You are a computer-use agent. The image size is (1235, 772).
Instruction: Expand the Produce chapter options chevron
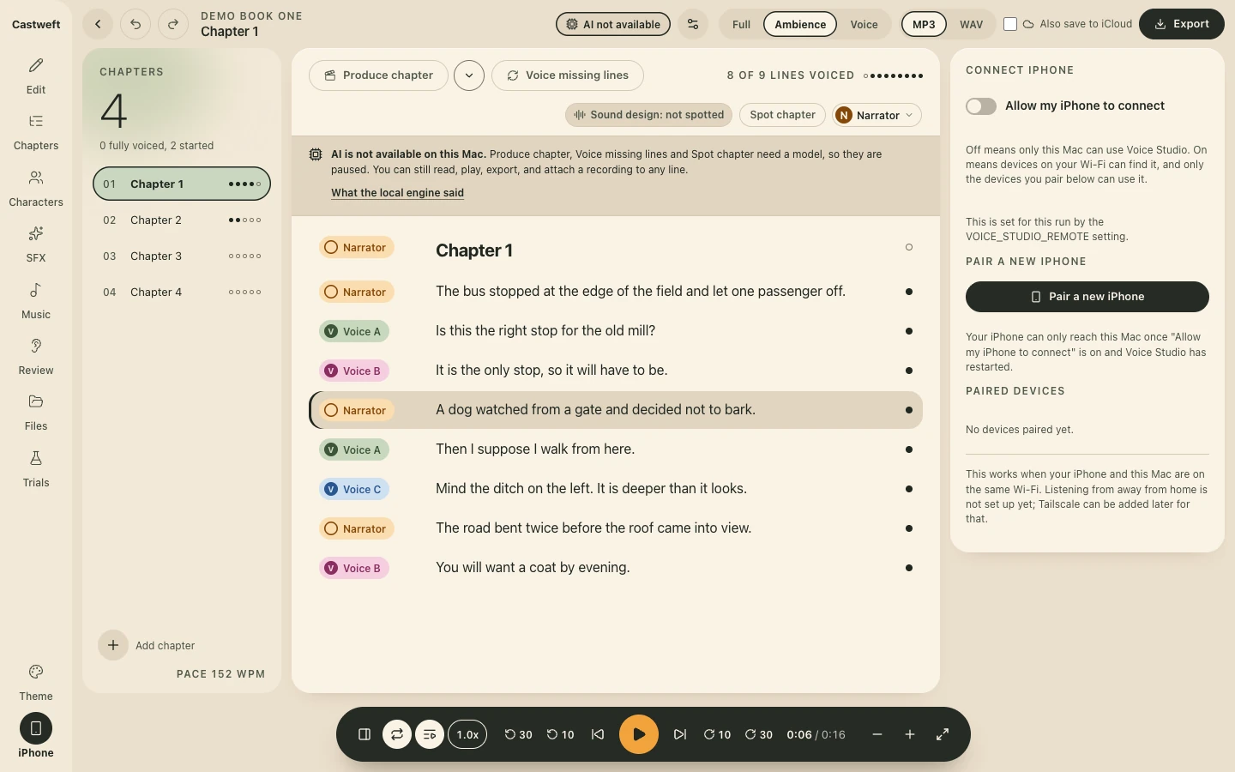pyautogui.click(x=469, y=75)
